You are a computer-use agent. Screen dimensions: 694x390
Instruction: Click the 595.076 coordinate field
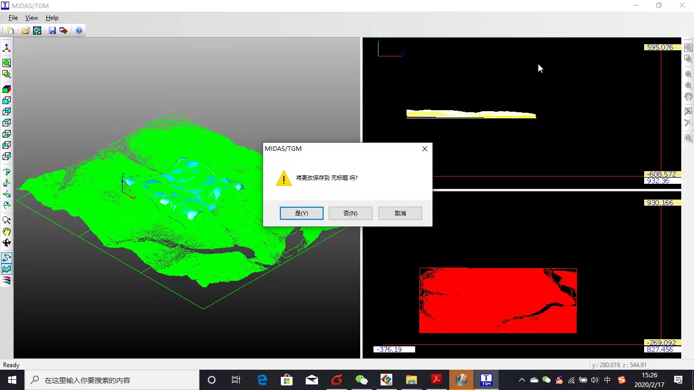tap(662, 47)
